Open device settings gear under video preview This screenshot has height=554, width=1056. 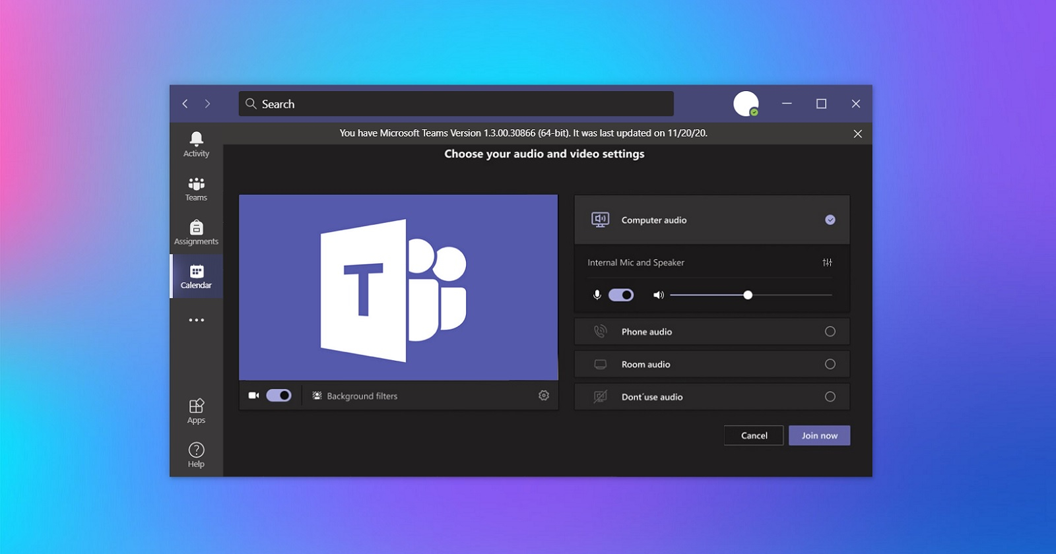(543, 396)
